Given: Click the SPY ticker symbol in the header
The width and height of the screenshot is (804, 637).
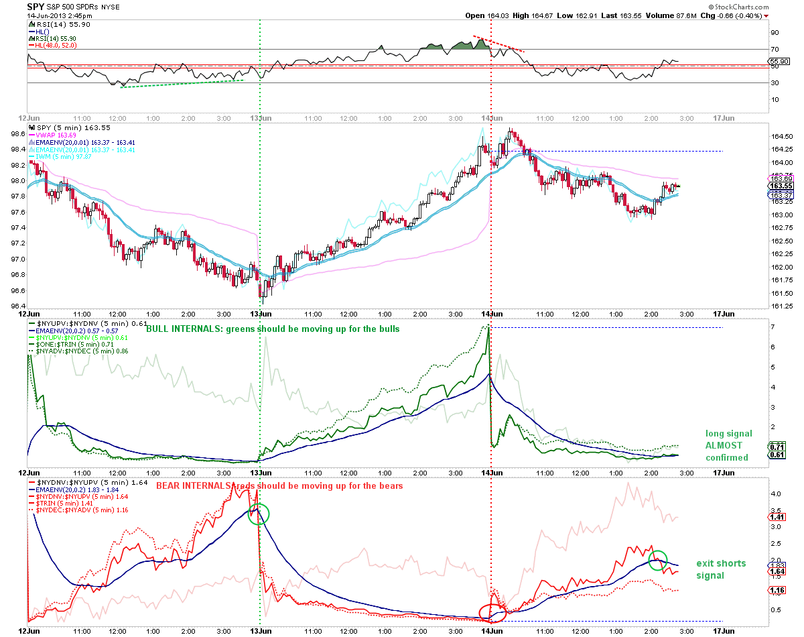Looking at the screenshot, I should 36,5.
